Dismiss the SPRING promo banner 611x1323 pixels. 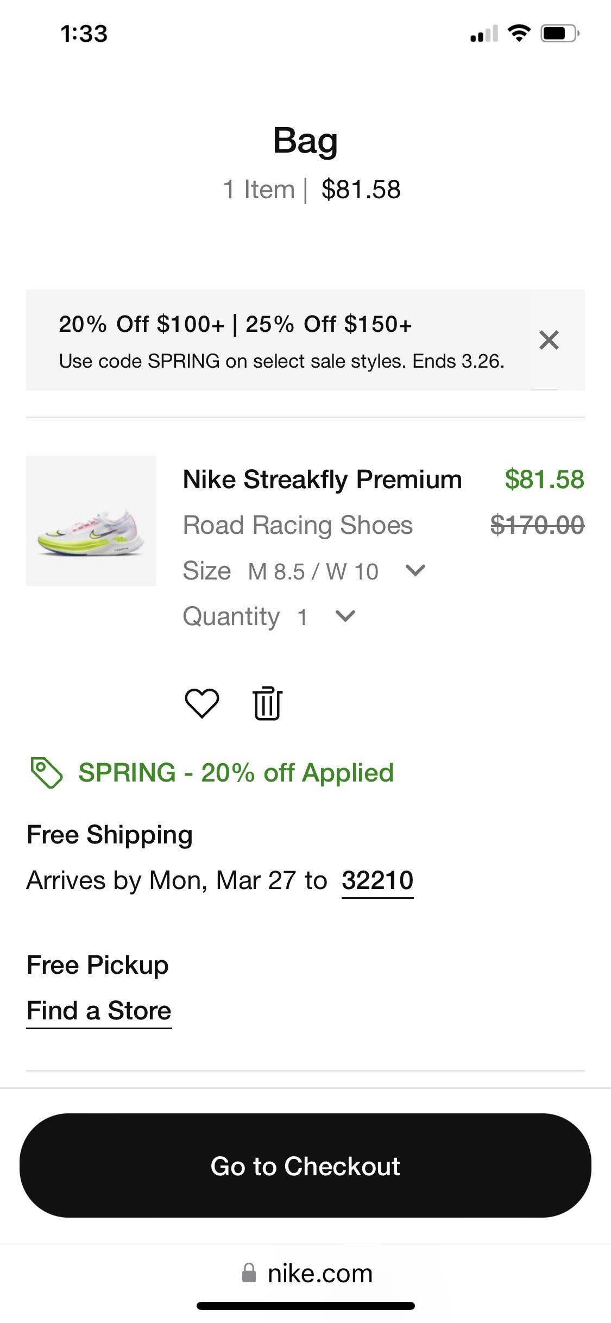pos(549,340)
